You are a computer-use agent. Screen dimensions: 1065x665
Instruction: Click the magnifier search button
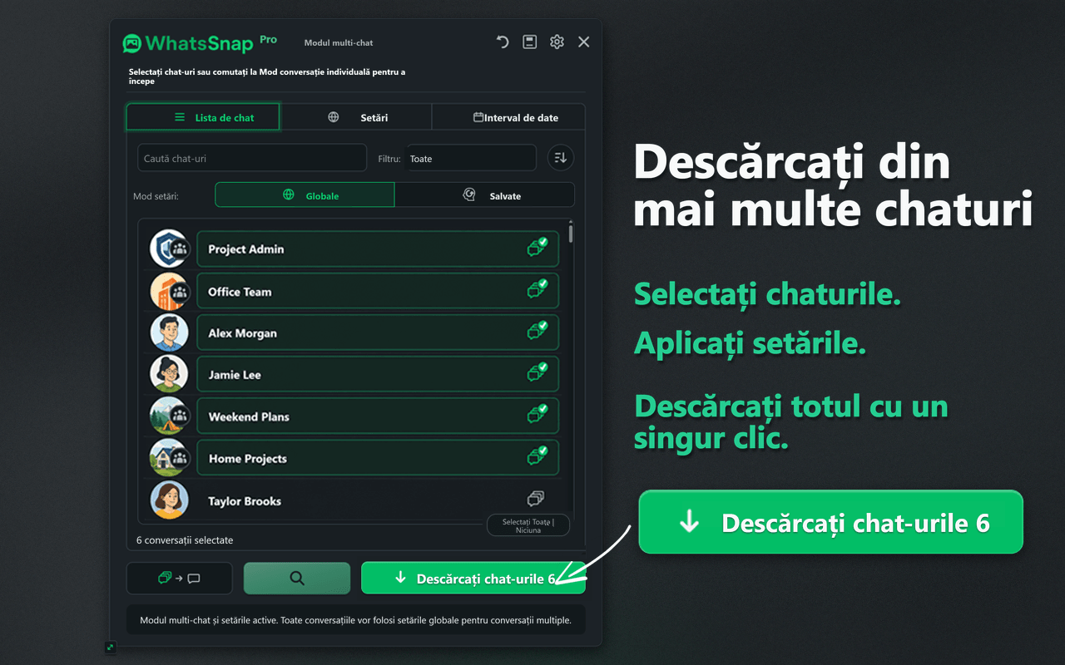pos(297,579)
